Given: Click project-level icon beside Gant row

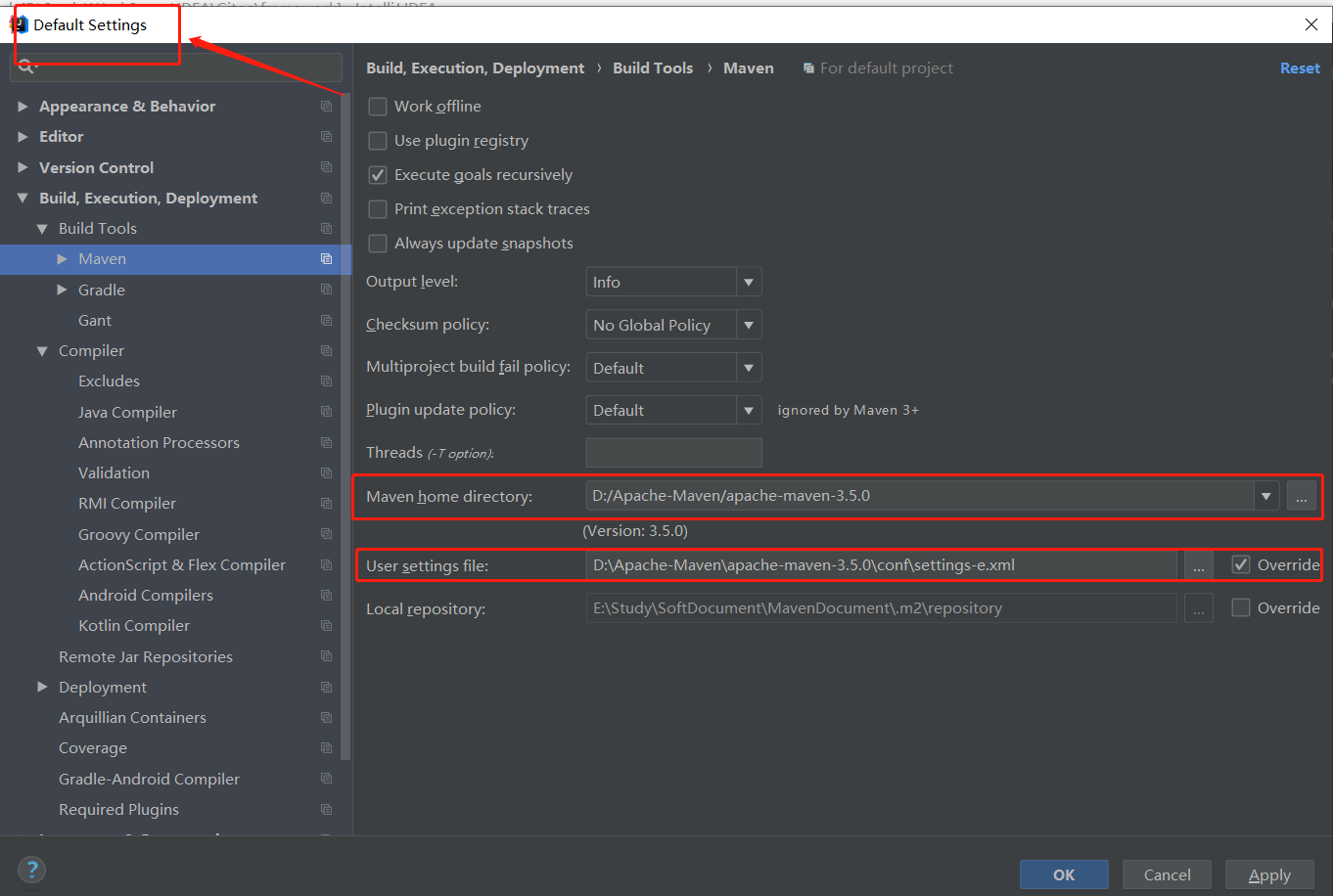Looking at the screenshot, I should [327, 320].
